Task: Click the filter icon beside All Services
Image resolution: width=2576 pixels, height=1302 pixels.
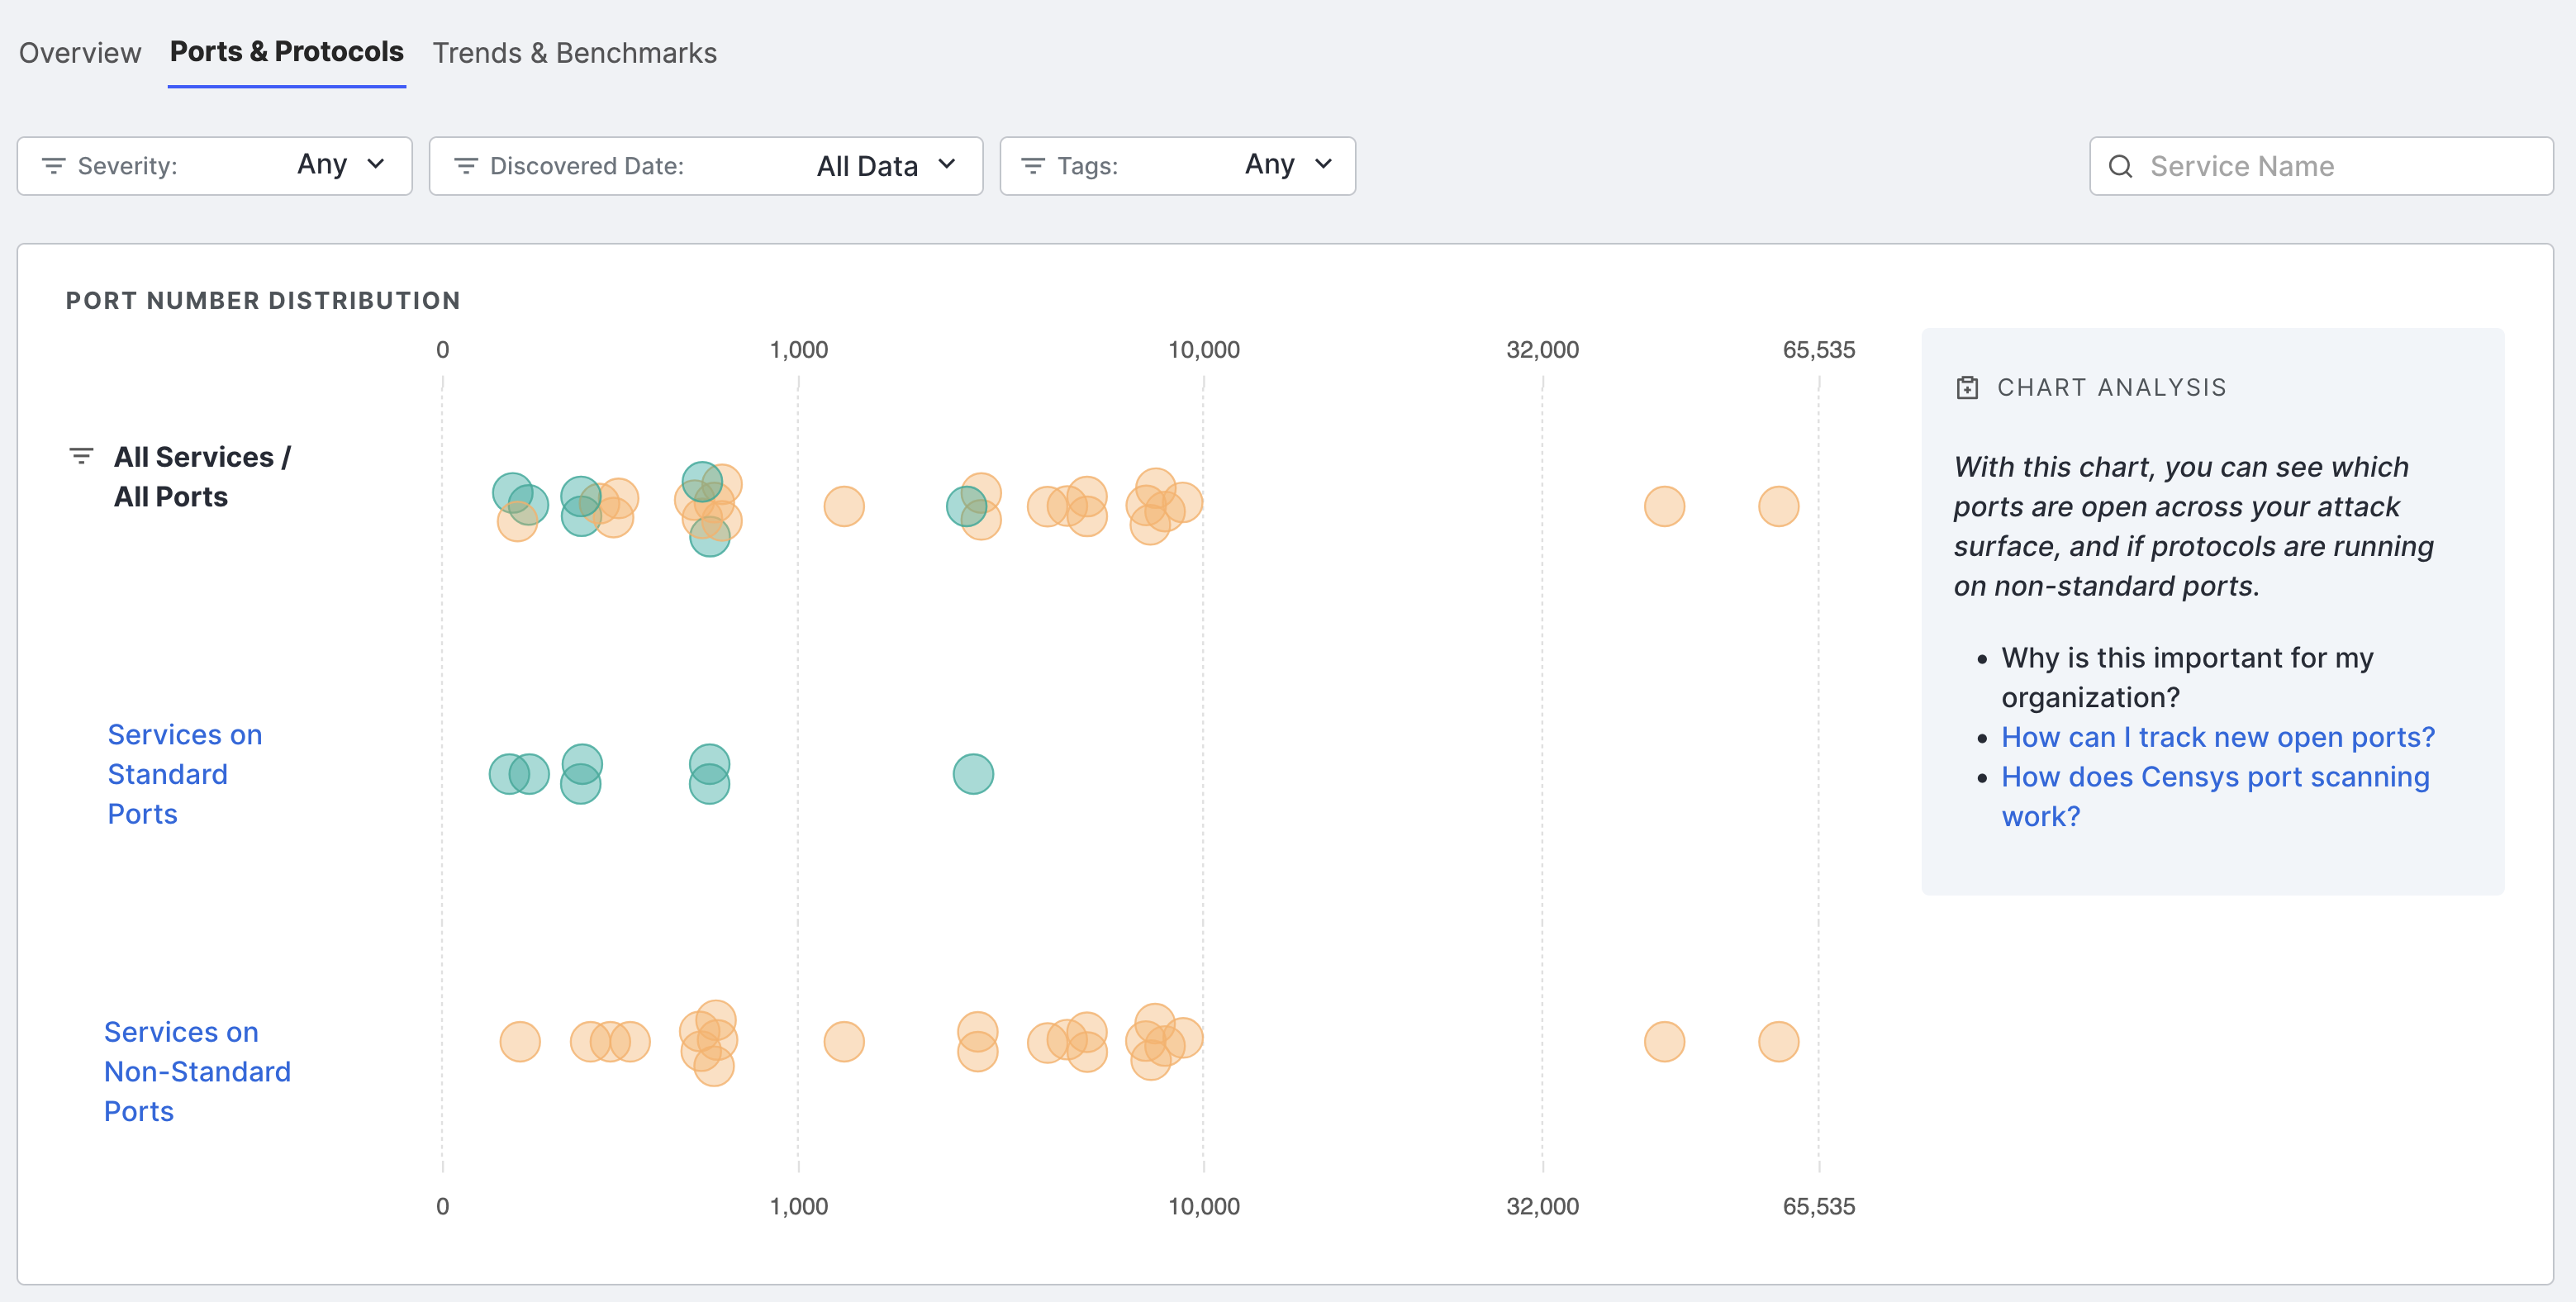Action: (81, 456)
